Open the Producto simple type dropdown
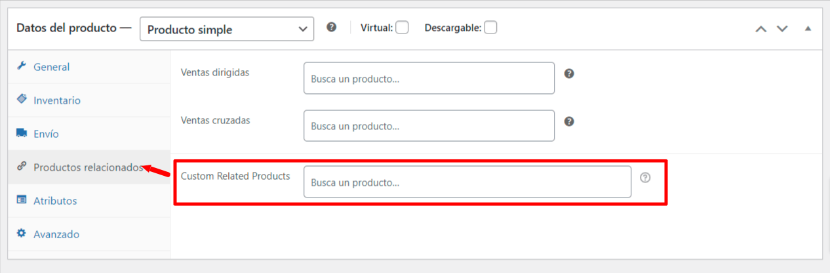Viewport: 830px width, 273px height. point(227,29)
